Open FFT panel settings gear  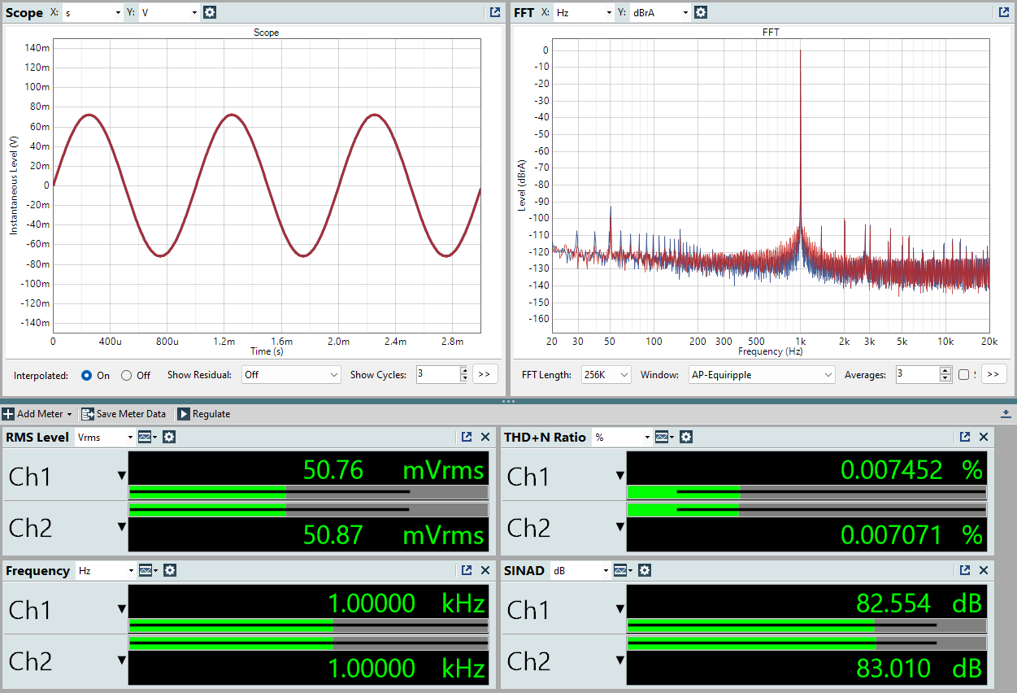[x=701, y=12]
